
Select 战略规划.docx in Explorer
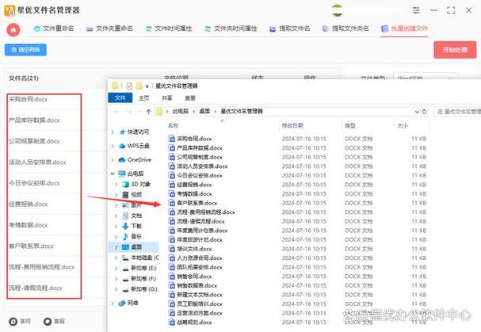190,322
